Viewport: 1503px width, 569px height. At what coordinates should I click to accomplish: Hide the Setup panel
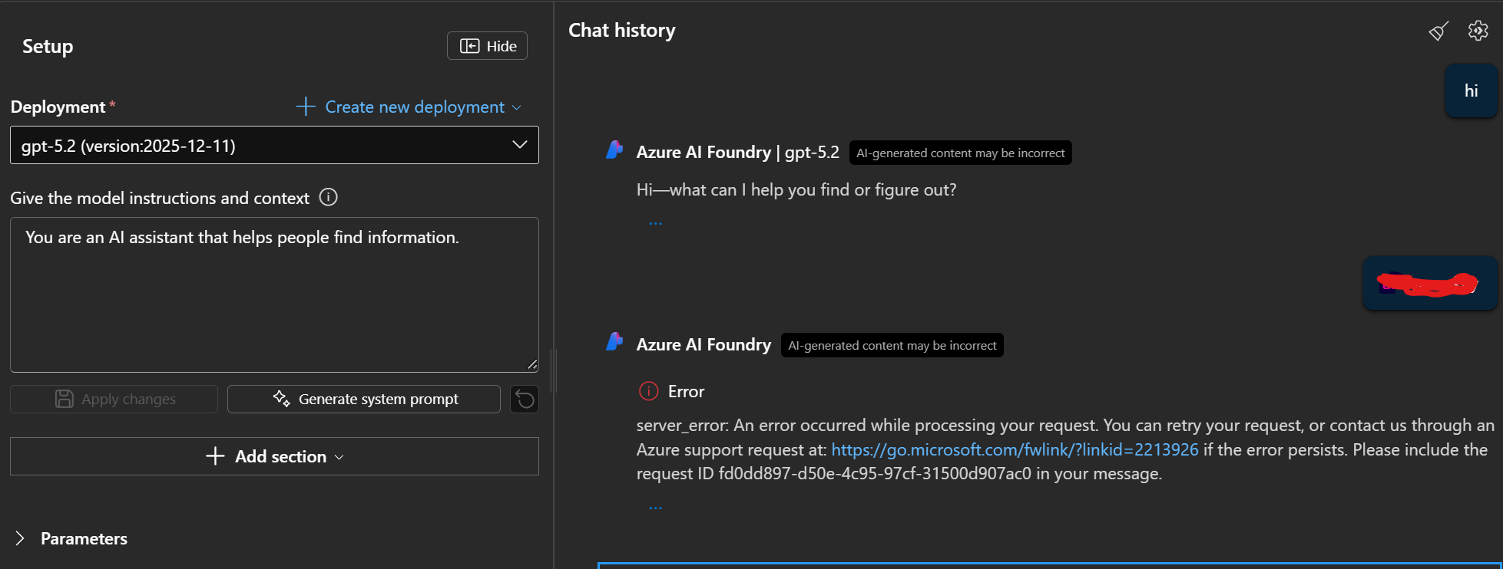[487, 46]
